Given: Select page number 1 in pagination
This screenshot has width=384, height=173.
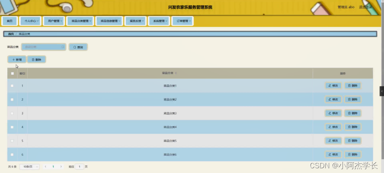Looking at the screenshot, I should pyautogui.click(x=53, y=167).
